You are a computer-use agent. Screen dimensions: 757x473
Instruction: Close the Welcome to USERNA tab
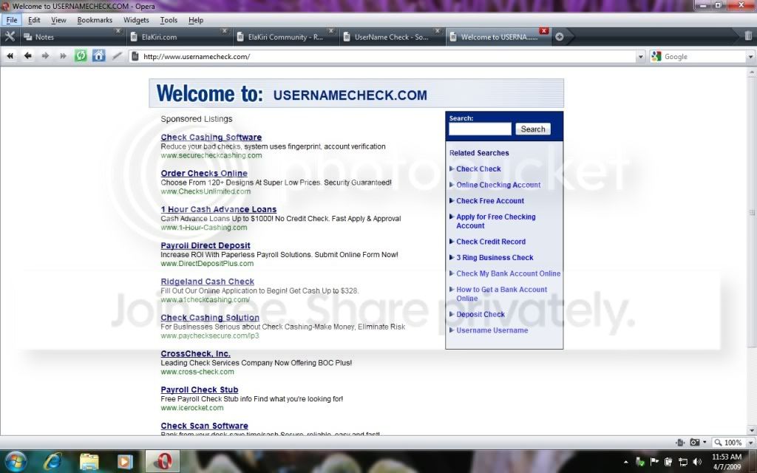[x=543, y=31]
